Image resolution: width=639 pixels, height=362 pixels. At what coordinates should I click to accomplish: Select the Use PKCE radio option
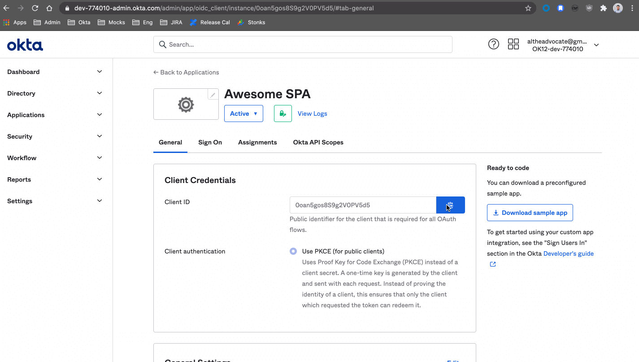[293, 251]
